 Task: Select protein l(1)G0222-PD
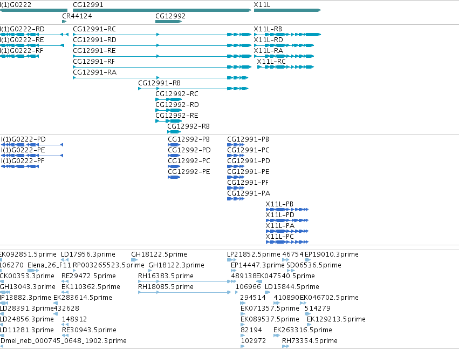[x=32, y=145]
